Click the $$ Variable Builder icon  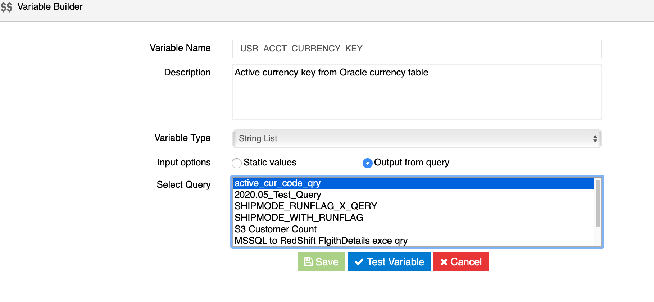[x=6, y=7]
